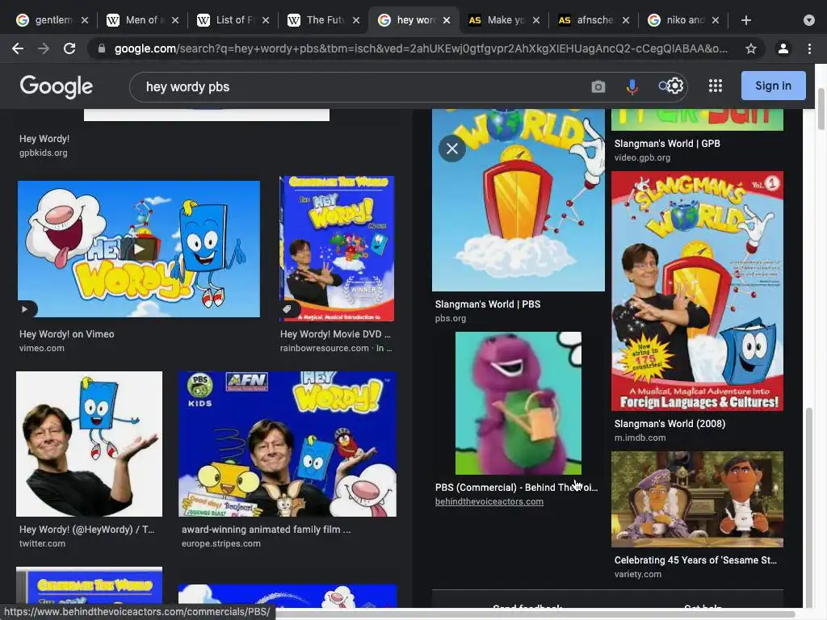Click the 'variety.com' source text
Image resolution: width=827 pixels, height=620 pixels.
(638, 574)
